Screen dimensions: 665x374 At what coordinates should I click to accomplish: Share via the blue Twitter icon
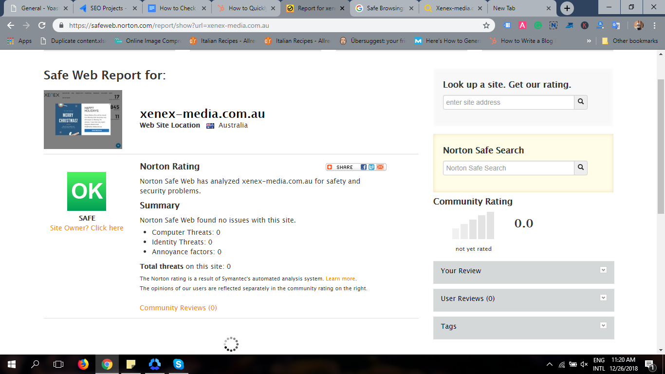(371, 167)
